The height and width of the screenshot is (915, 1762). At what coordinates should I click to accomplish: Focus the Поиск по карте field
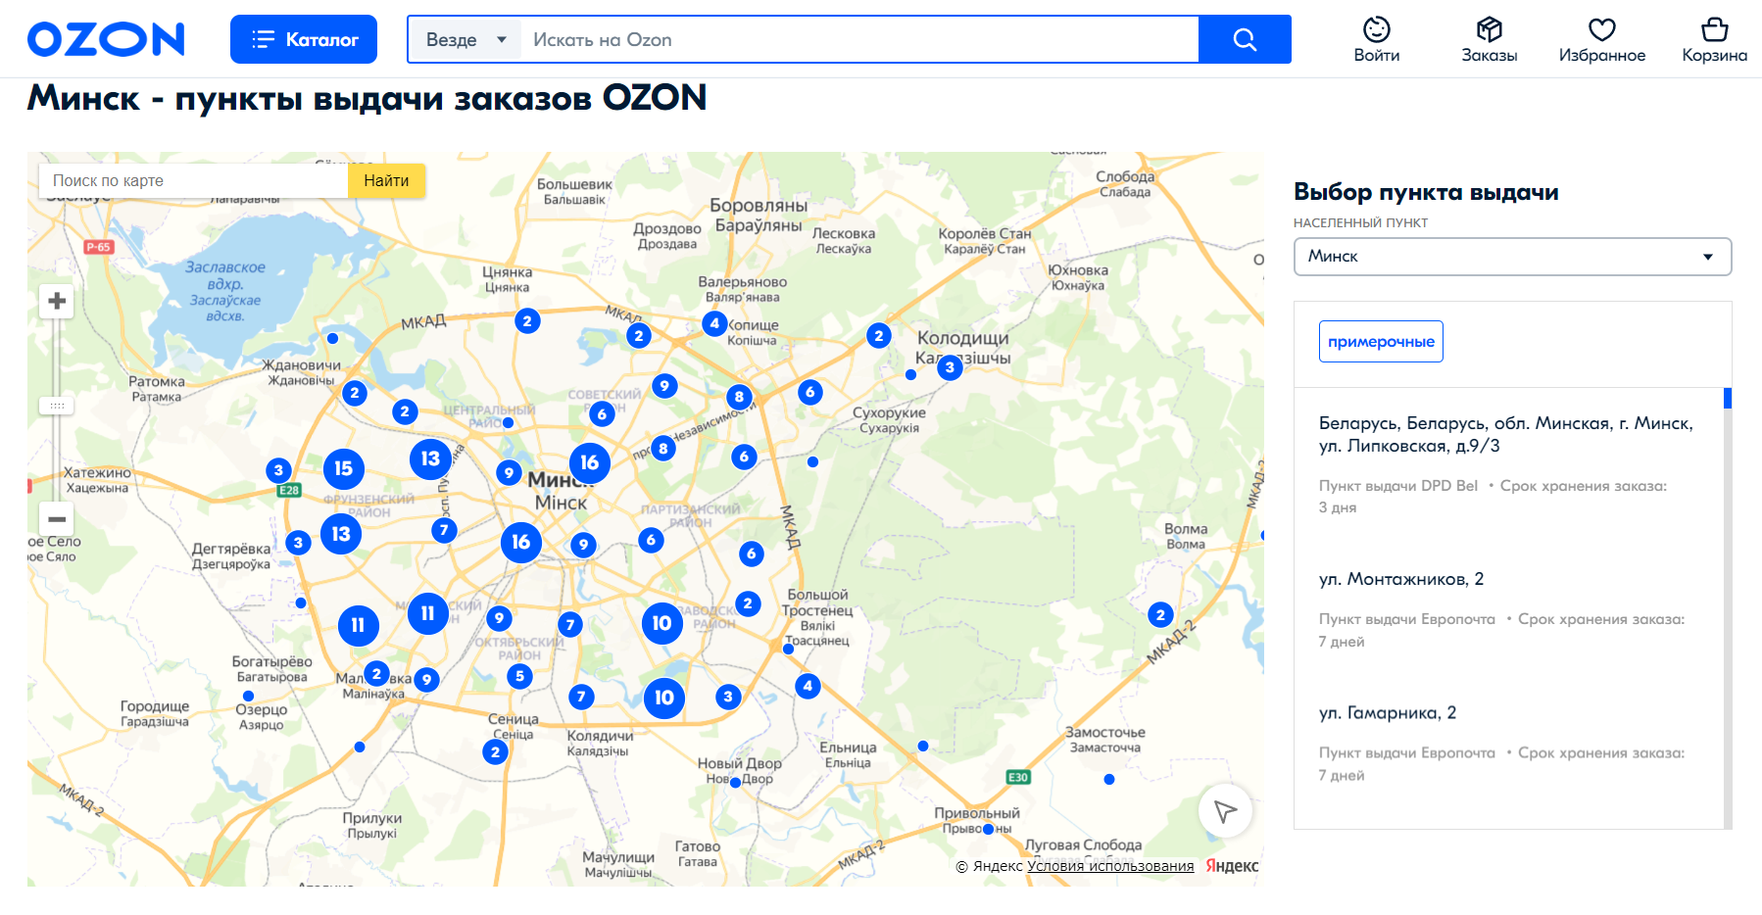pos(194,180)
